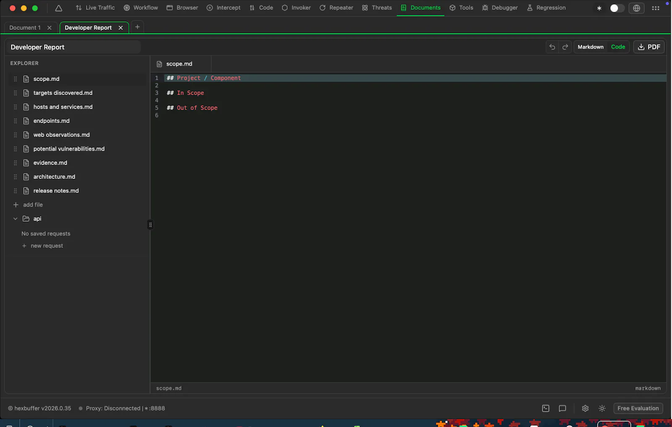
Task: Click drag handle beside evidence.md
Action: [x=15, y=163]
